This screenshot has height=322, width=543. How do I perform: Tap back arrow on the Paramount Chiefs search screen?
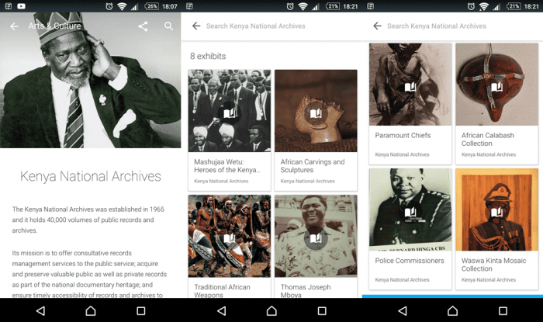378,26
